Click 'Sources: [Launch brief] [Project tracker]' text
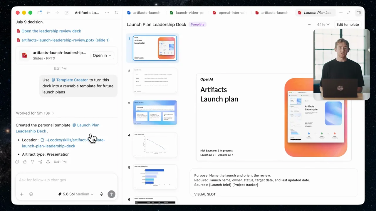 point(226,185)
